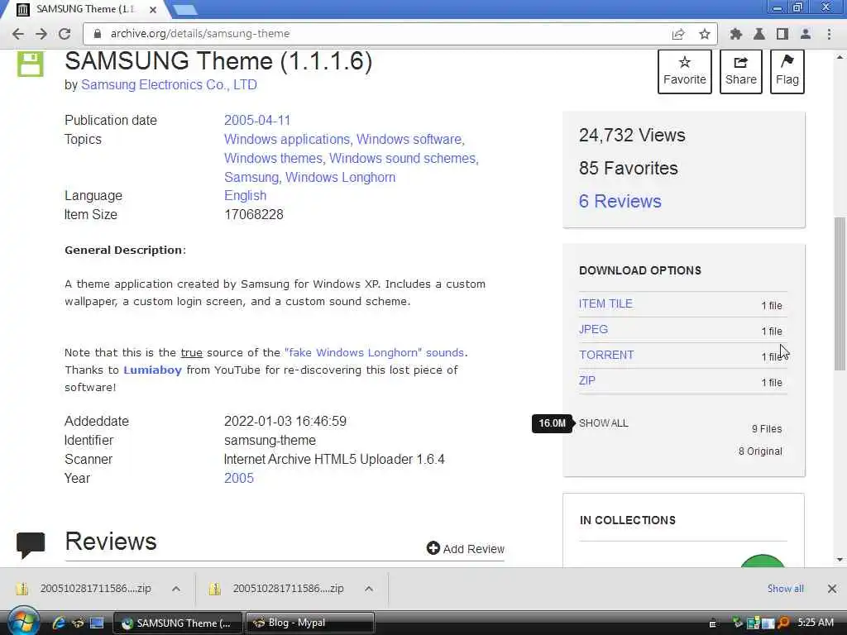This screenshot has height=635, width=847.
Task: Download the ZIP option
Action: point(587,380)
